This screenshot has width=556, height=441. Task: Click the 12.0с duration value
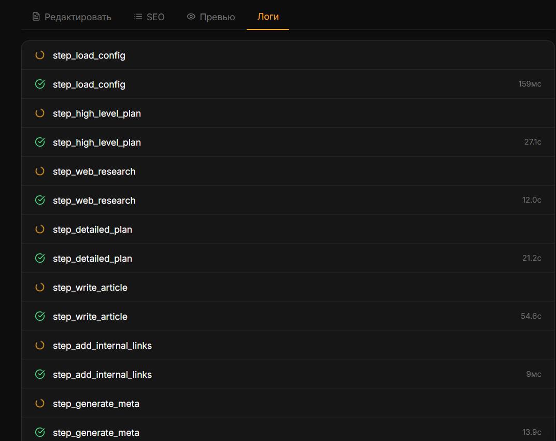(x=532, y=201)
